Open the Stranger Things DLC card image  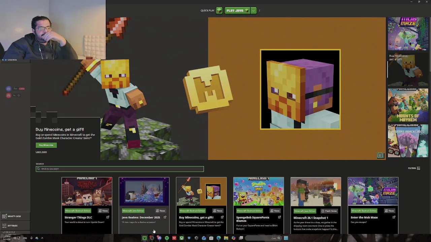coord(87,191)
